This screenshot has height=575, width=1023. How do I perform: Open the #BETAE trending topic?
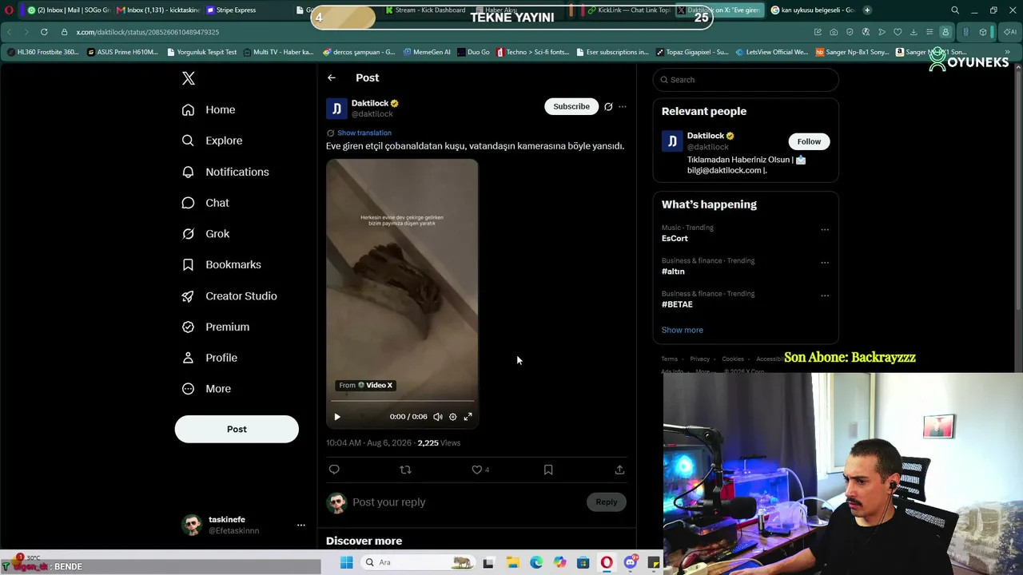click(x=677, y=304)
